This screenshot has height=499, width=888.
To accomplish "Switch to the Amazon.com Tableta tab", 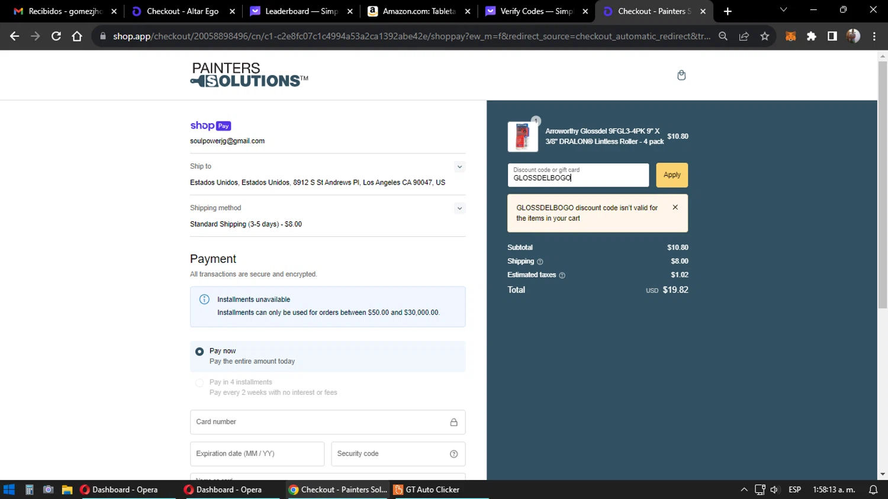I will (x=418, y=11).
